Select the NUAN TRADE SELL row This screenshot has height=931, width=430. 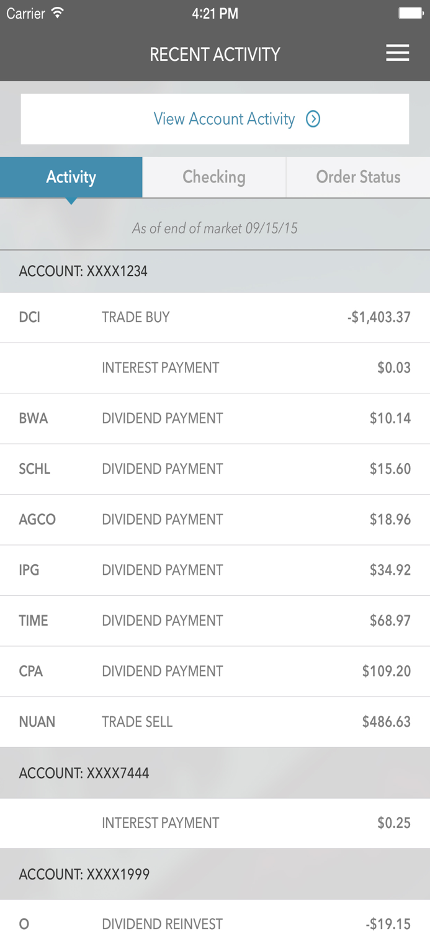215,722
